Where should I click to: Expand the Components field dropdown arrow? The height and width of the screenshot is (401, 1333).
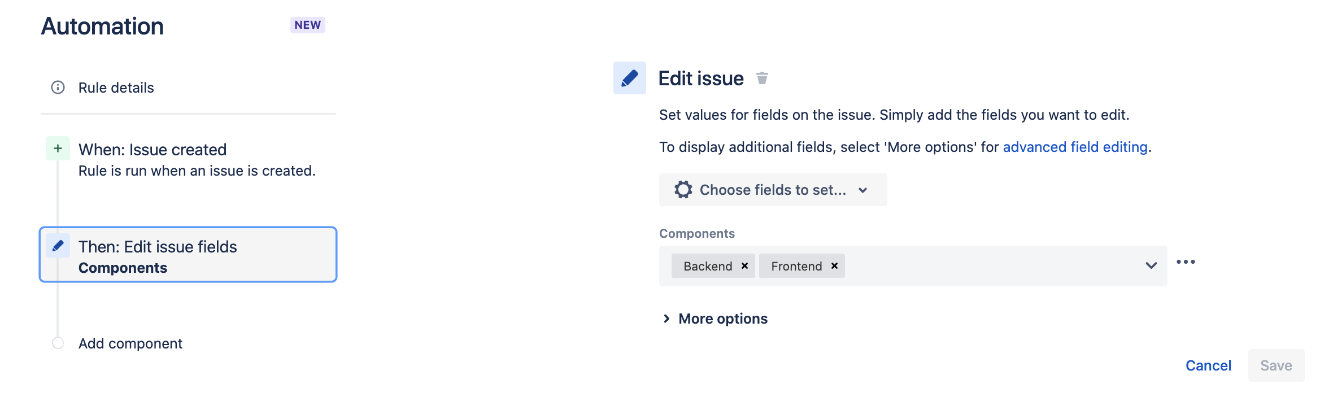[x=1151, y=265]
